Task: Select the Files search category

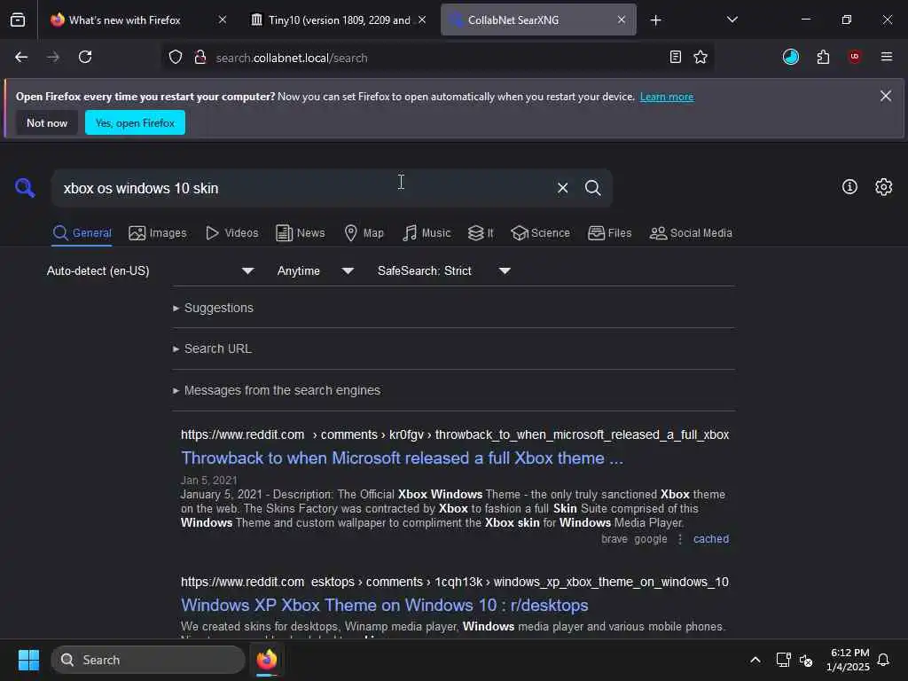Action: pos(610,233)
